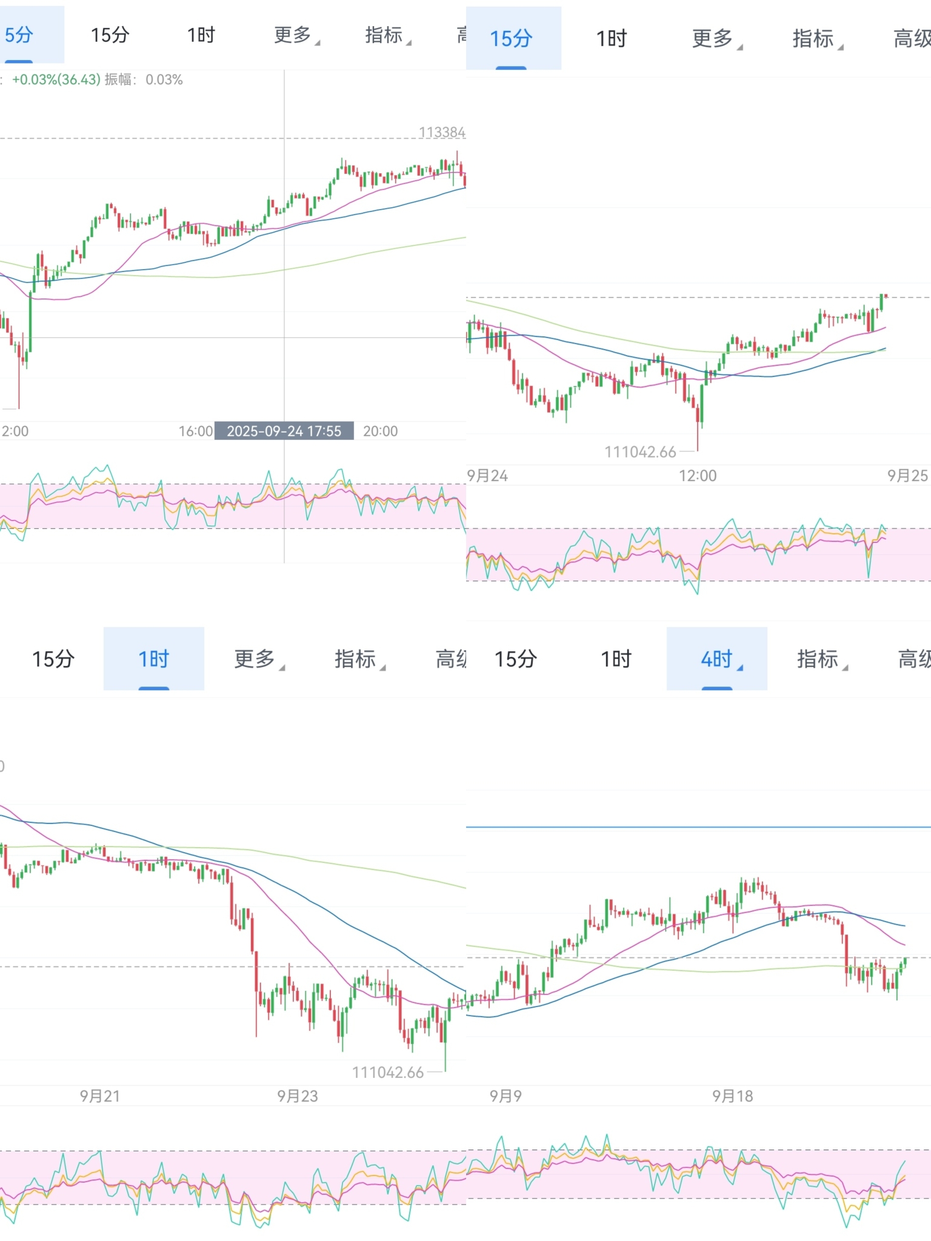Select the highlighted 1时 timeframe tab
The image size is (931, 1241).
tap(153, 659)
